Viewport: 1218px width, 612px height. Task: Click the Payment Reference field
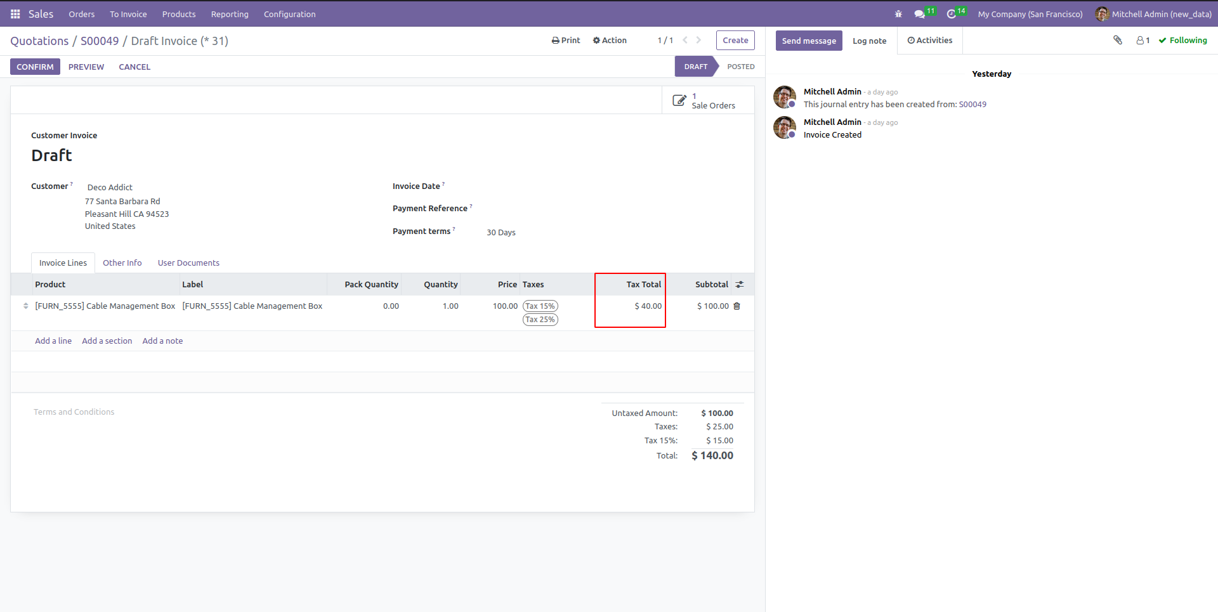609,209
